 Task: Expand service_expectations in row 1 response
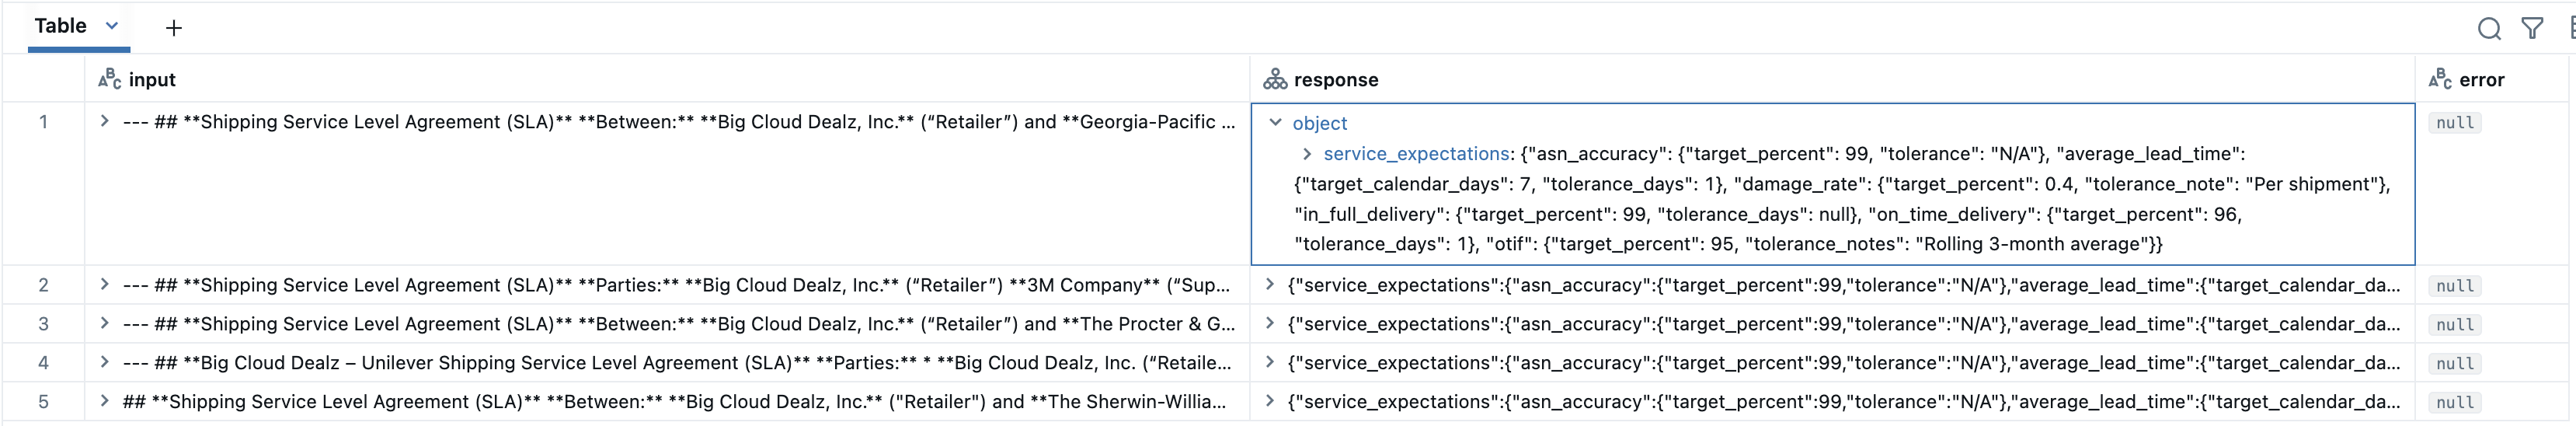(x=1306, y=153)
